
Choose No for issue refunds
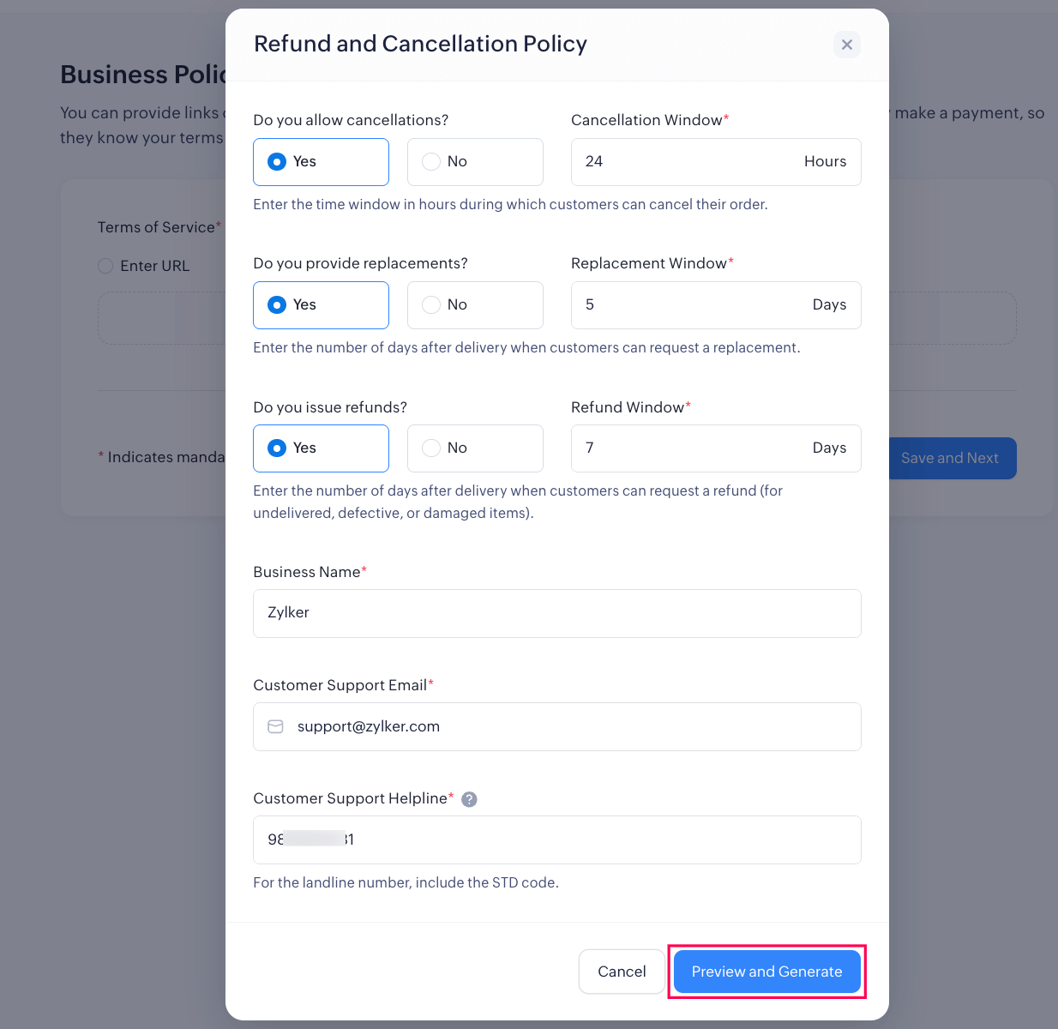[x=474, y=448]
